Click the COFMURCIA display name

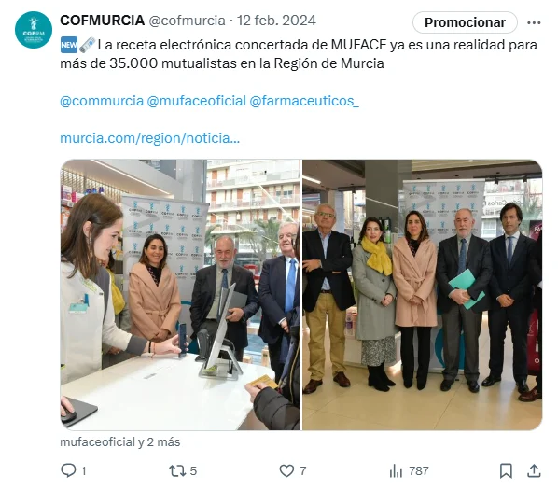(x=102, y=21)
